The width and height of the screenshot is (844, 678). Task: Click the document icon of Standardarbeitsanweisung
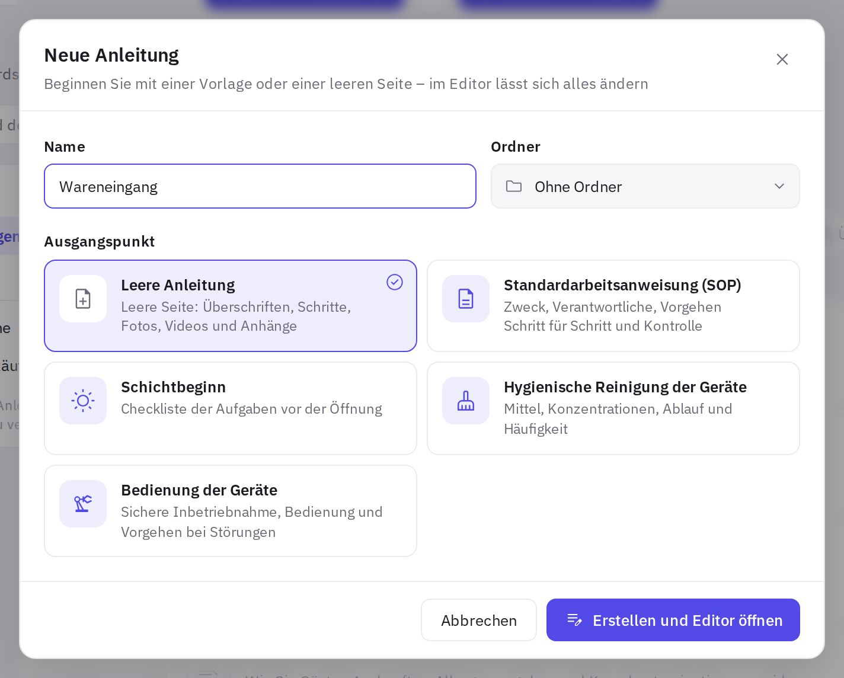point(466,299)
